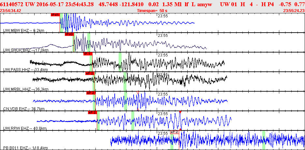Image resolution: width=305 pixels, height=150 pixels.
Task: Select the PB.B011 EHZ channel label
Action: coord(25,148)
